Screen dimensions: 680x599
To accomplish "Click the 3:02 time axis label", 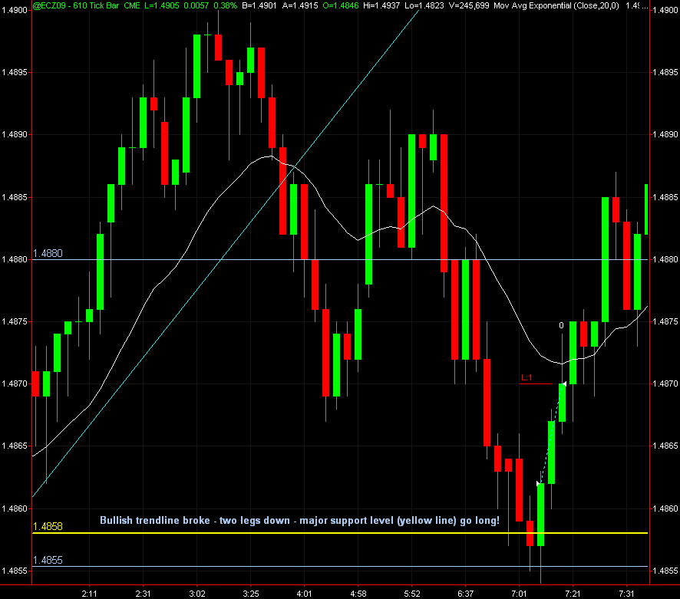I will click(x=197, y=594).
